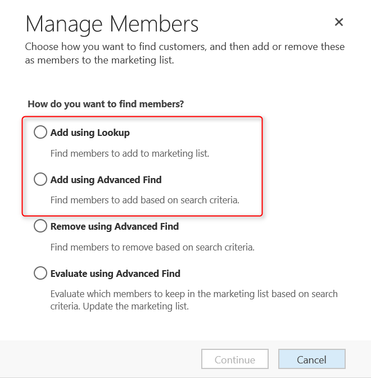The width and height of the screenshot is (371, 378).
Task: Click the 'Add using Advanced Find' label text
Action: tap(106, 180)
